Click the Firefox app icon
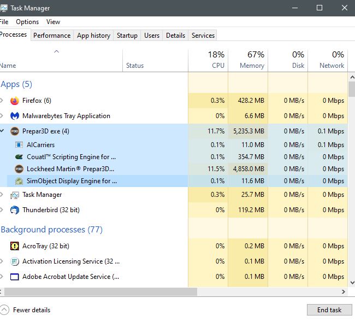 pyautogui.click(x=15, y=101)
